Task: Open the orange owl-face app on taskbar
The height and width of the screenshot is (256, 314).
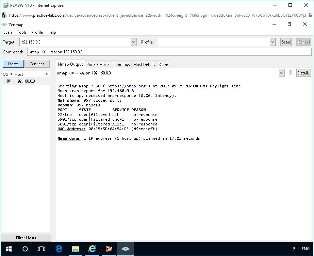Action: [109, 249]
